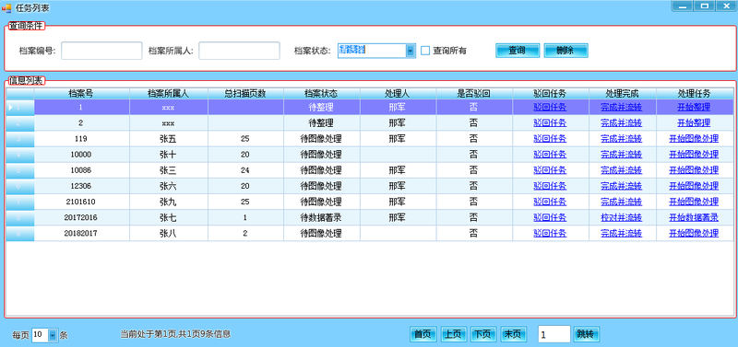Select row header of archive 119

click(x=20, y=139)
